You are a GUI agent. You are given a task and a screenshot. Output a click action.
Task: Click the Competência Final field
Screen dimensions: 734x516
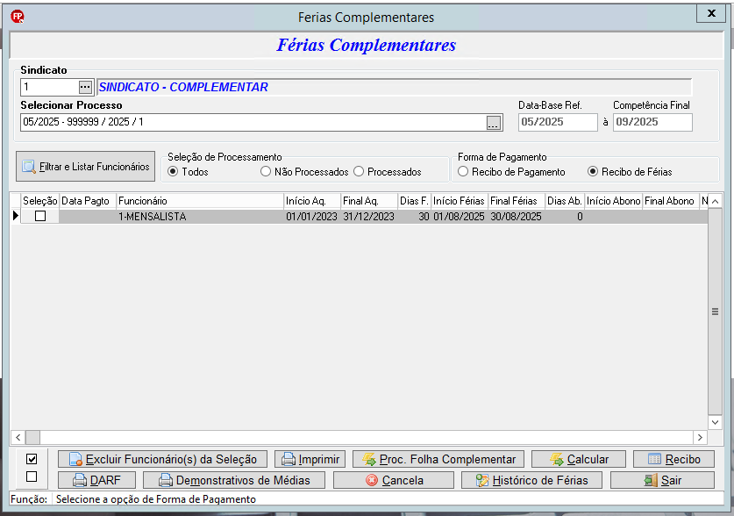(652, 122)
